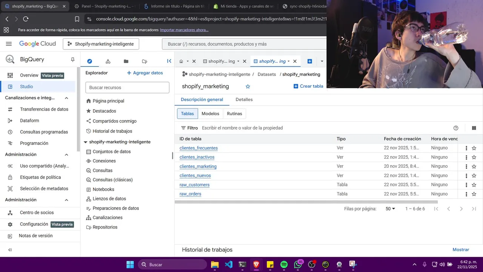Image resolution: width=483 pixels, height=272 pixels.
Task: Open dropdown arrow of the first shopify tab
Action: (238, 61)
